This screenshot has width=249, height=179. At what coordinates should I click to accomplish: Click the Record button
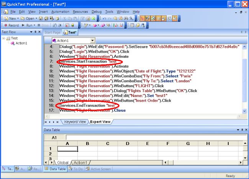[x=11, y=25]
